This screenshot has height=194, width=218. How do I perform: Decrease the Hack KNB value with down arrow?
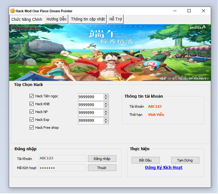point(106,106)
